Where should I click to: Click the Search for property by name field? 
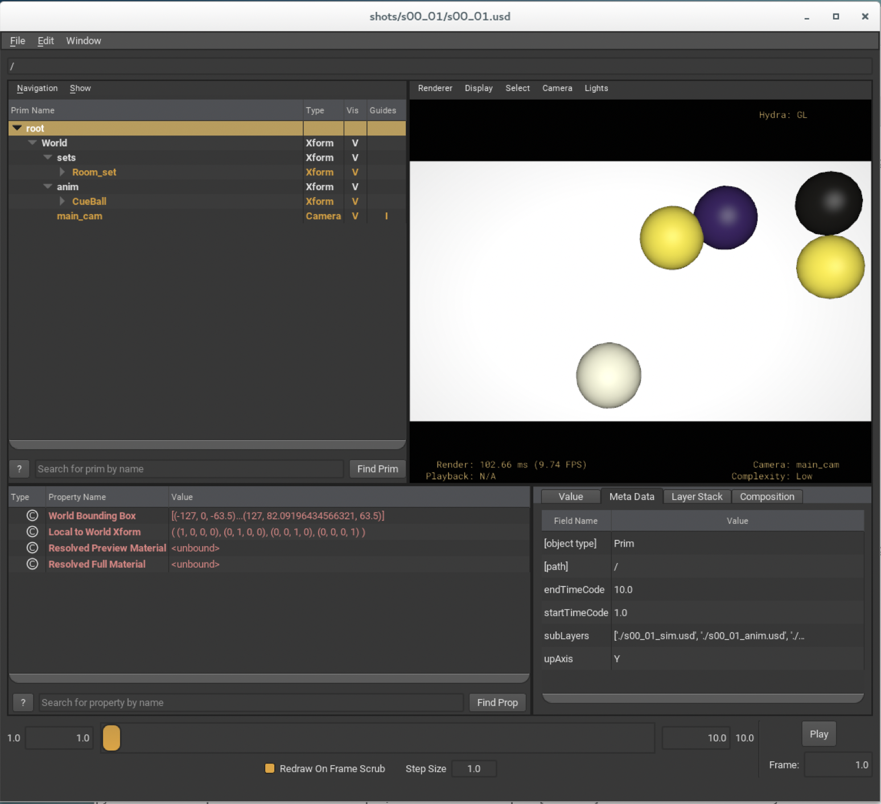pyautogui.click(x=250, y=703)
